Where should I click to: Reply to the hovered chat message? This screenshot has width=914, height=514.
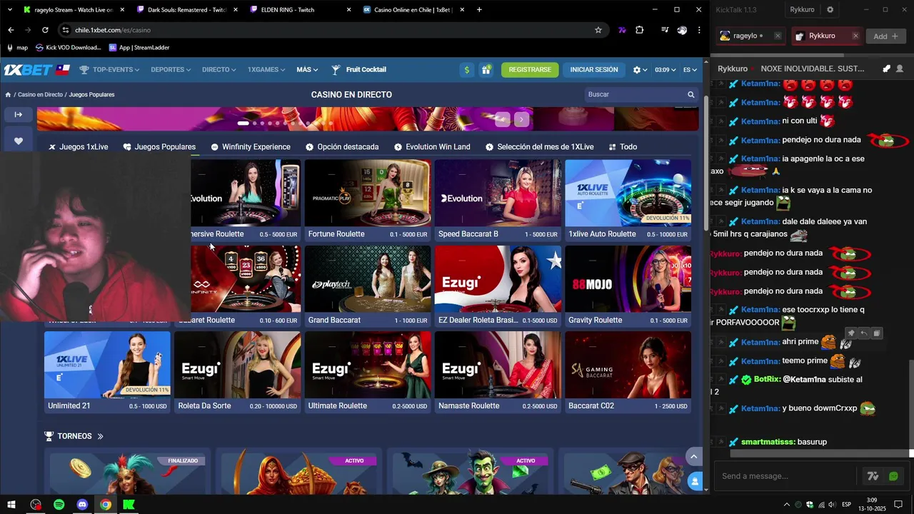click(x=864, y=333)
